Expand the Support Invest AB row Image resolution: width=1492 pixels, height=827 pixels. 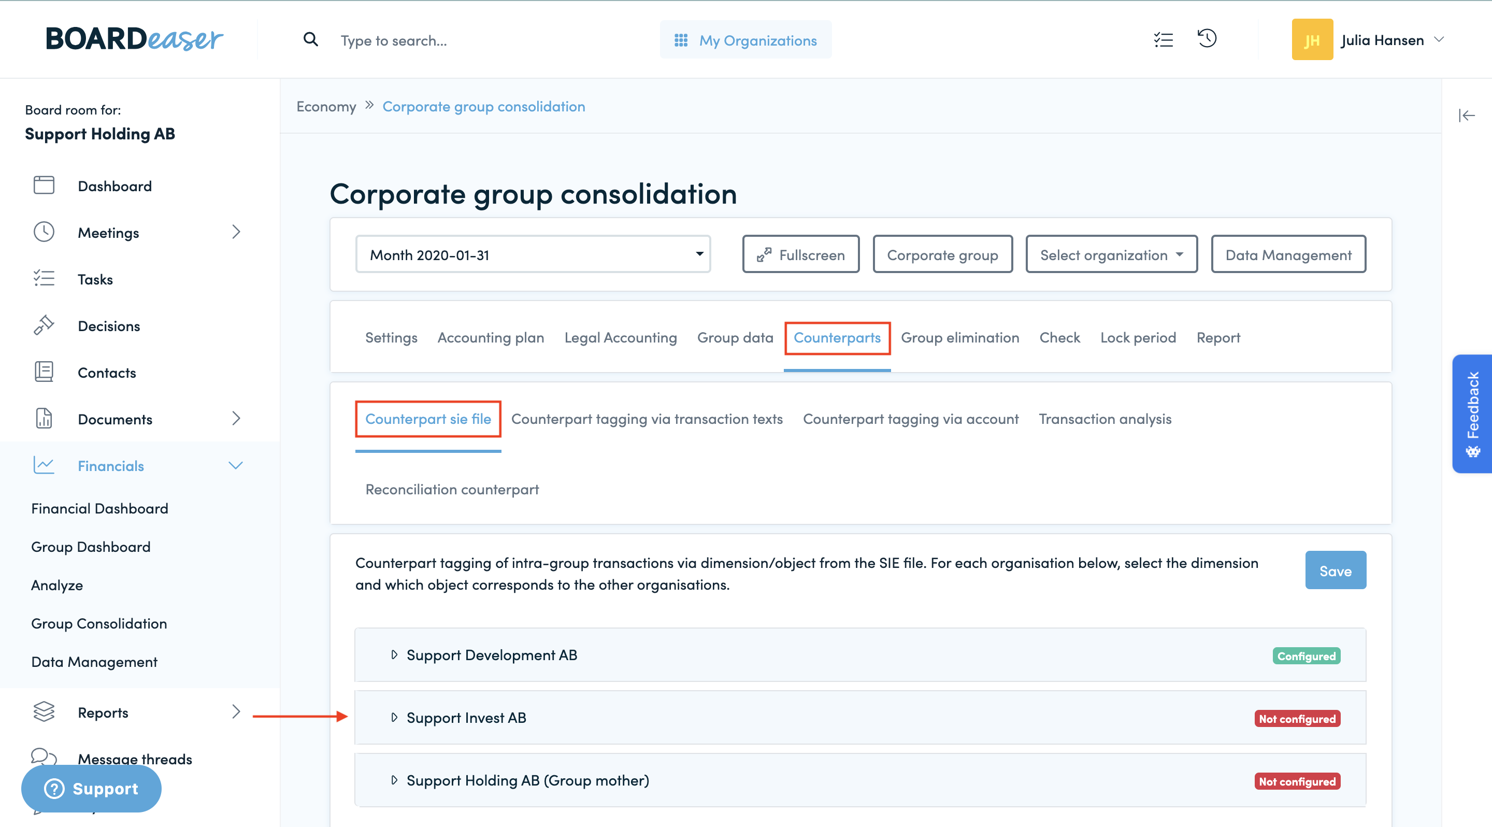click(860, 718)
